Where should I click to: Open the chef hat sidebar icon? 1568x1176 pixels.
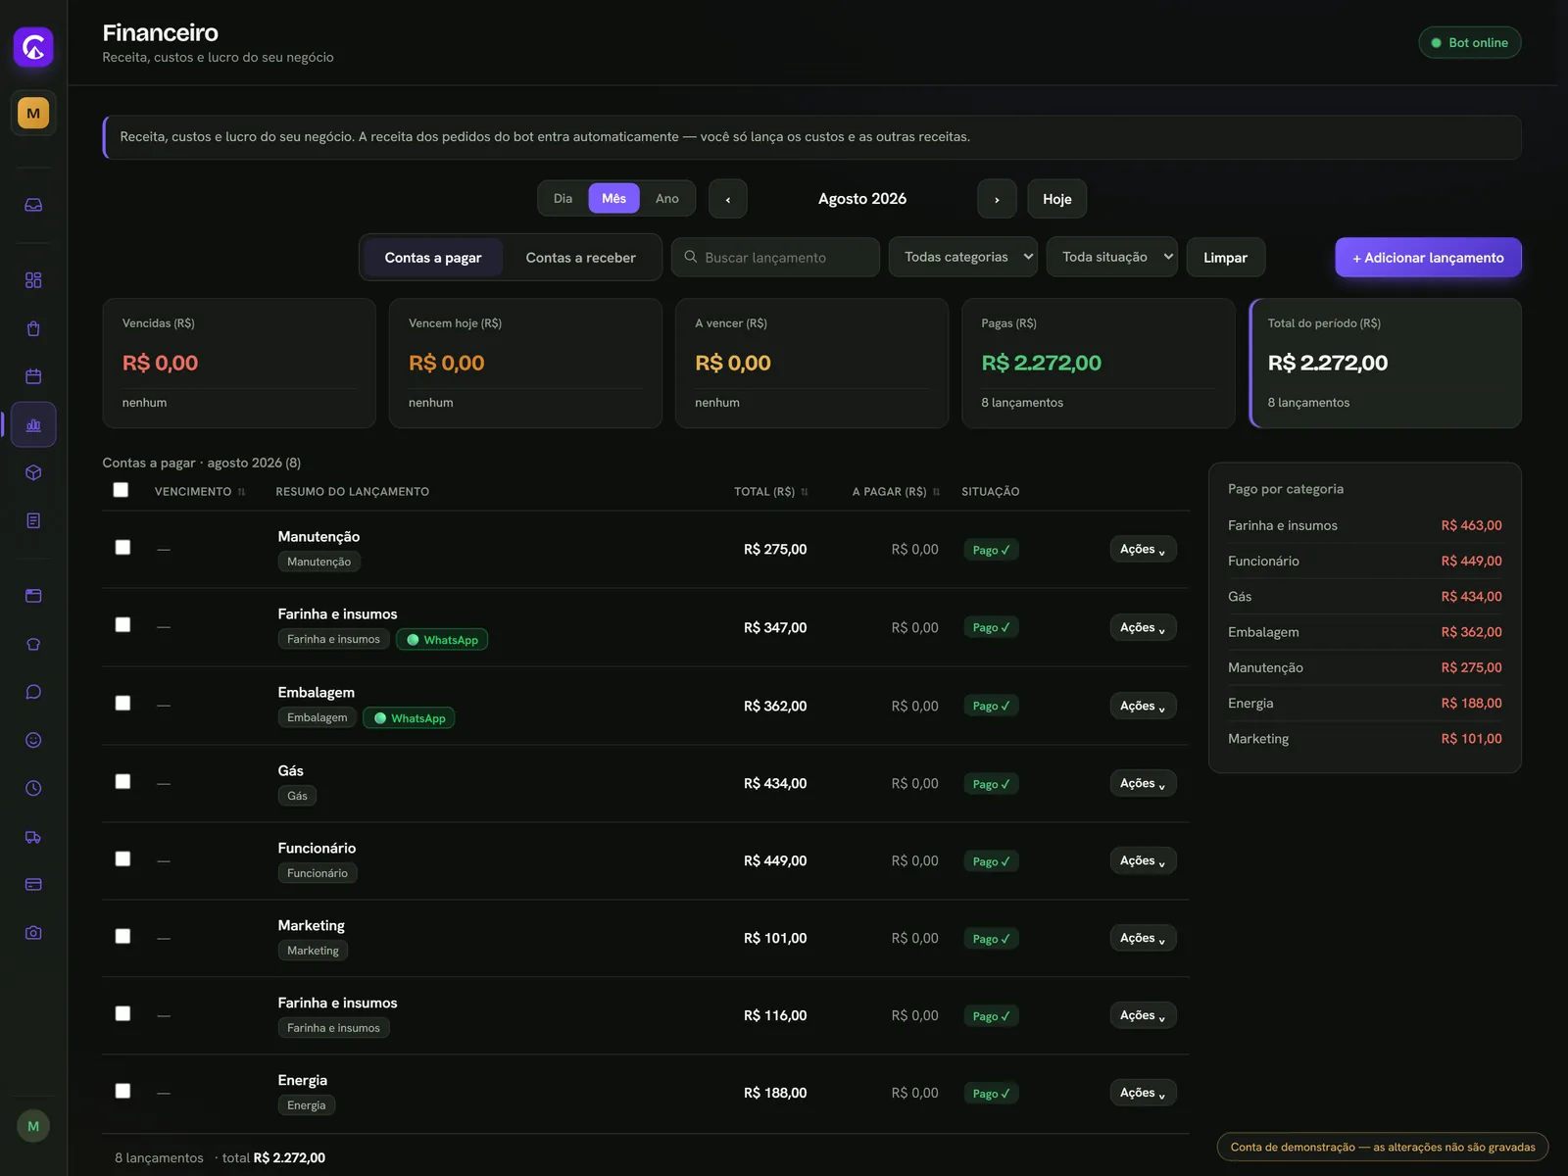[x=33, y=644]
